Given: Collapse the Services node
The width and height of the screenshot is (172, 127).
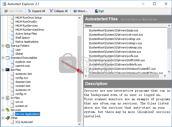Looking at the screenshot, I should pos(3,110).
